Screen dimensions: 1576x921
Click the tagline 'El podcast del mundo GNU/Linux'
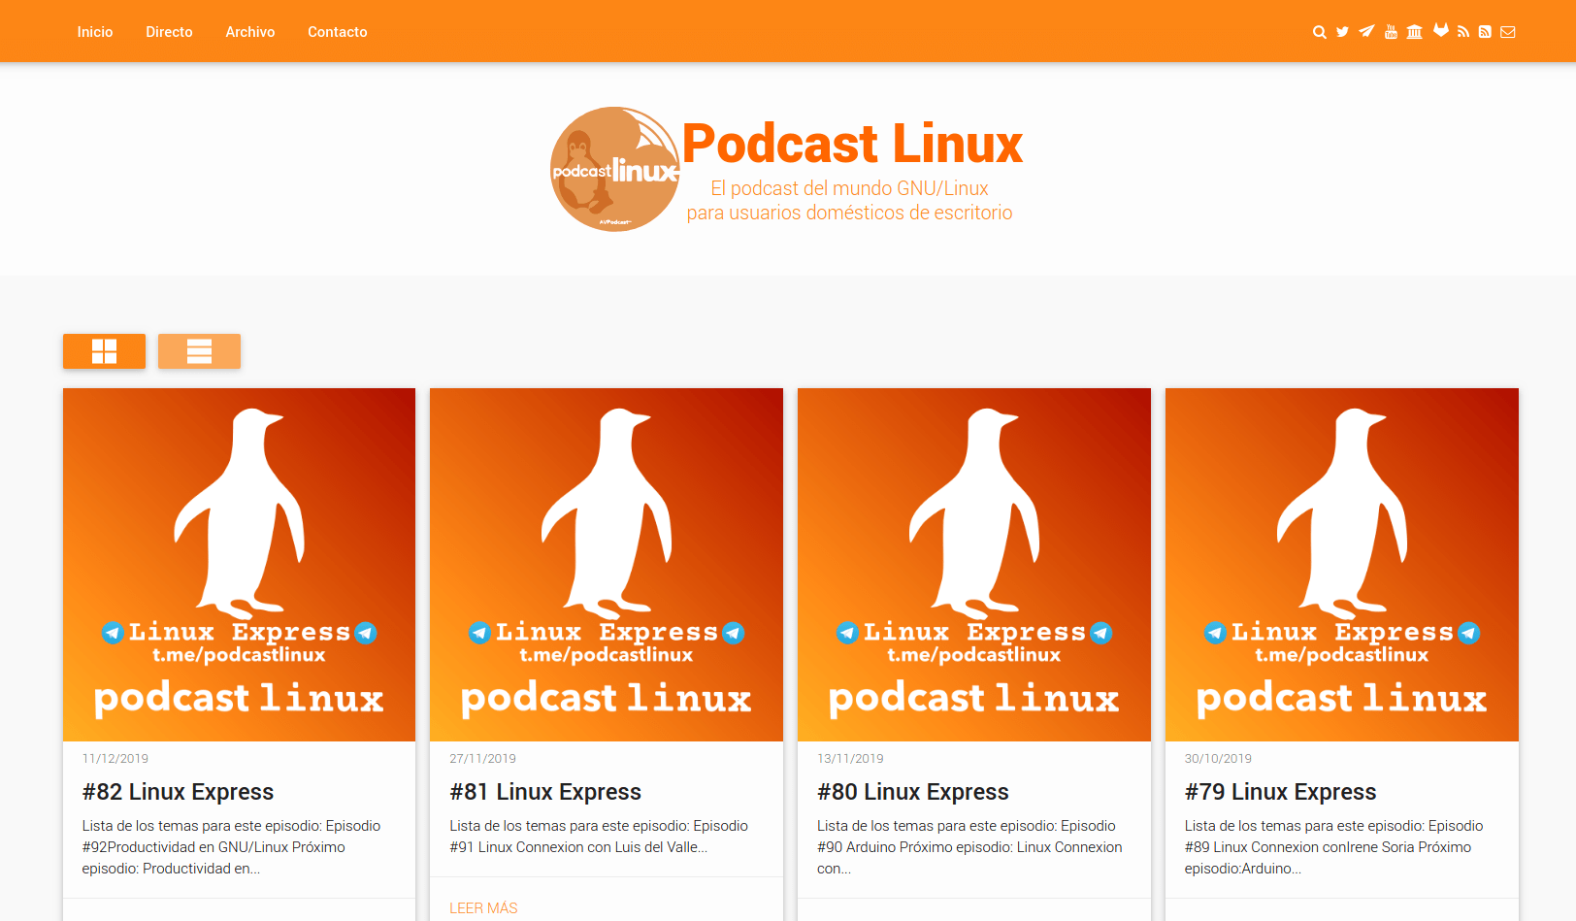pos(849,188)
